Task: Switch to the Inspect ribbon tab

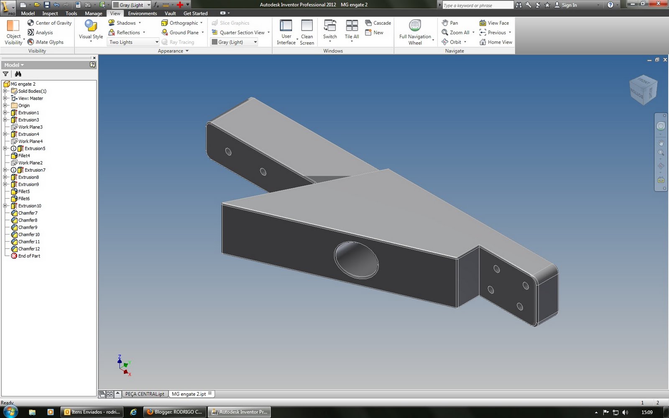Action: (50, 13)
